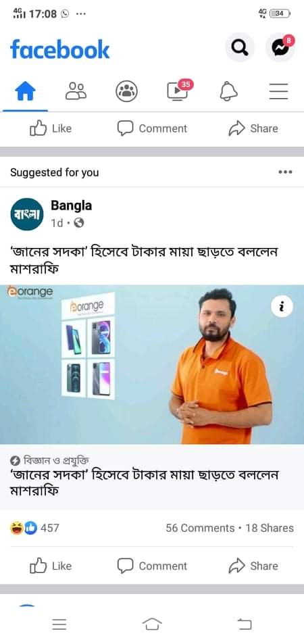Image resolution: width=304 pixels, height=642 pixels.
Task: Go to the Home feed tab
Action: [26, 91]
